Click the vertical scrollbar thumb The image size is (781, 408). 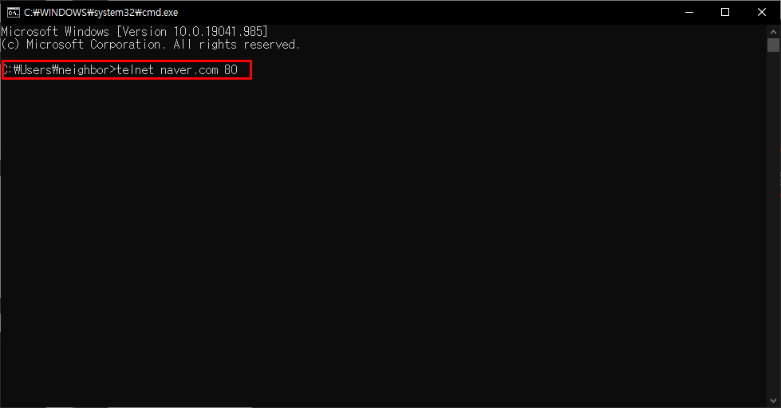coord(773,45)
